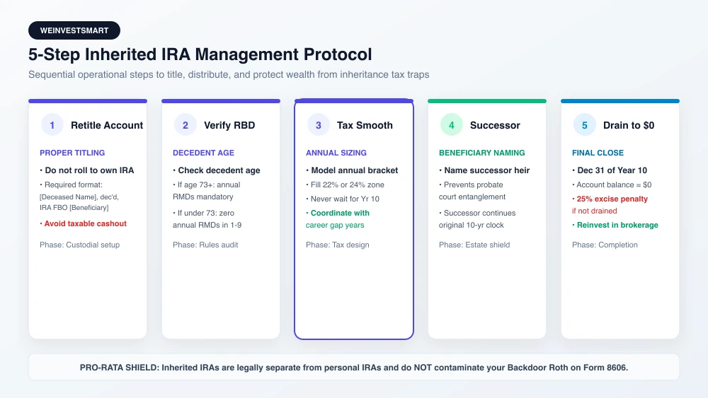Viewport: 708px width, 398px height.
Task: Click the FINAL CLOSE label
Action: [x=598, y=153]
